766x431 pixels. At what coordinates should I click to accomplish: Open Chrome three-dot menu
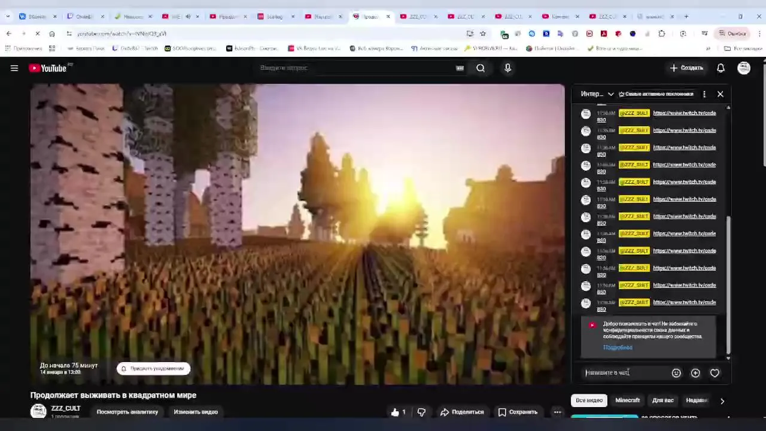click(759, 34)
